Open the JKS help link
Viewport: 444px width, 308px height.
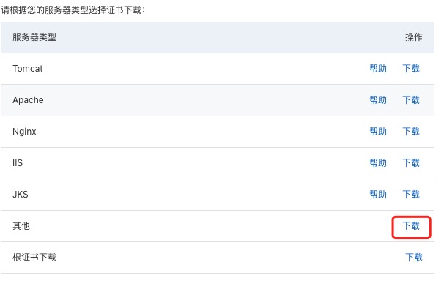(378, 195)
